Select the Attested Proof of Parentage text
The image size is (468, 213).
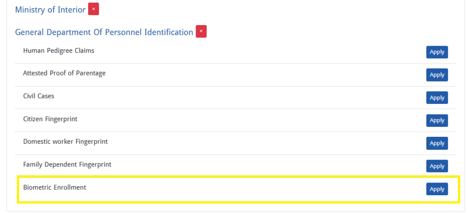[x=64, y=73]
